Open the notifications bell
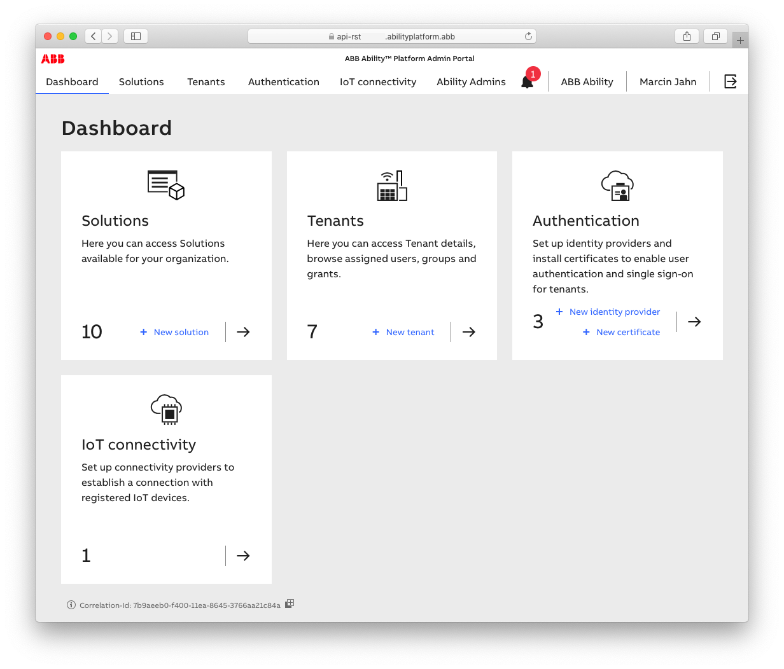 pos(528,81)
